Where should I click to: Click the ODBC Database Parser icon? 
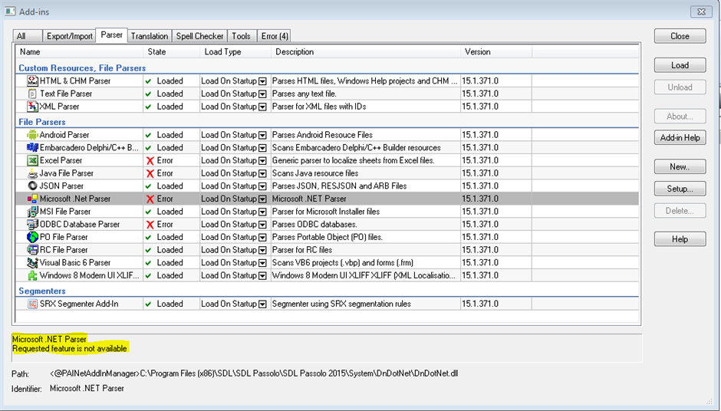[32, 225]
